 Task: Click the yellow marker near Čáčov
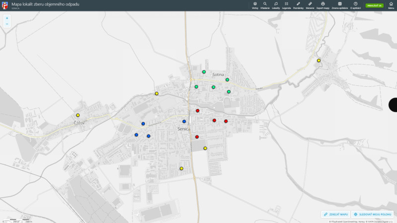78,115
